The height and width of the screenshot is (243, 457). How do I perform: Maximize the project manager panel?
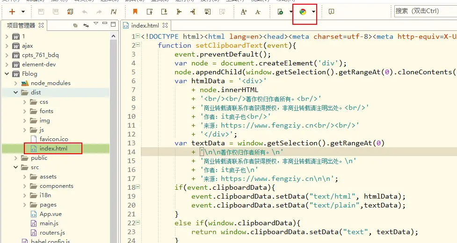[113, 24]
